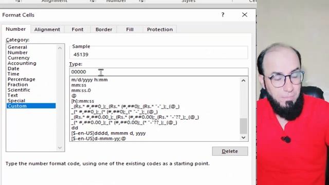This screenshot has width=329, height=185.
Task: Open the Protection tab
Action: 160,29
